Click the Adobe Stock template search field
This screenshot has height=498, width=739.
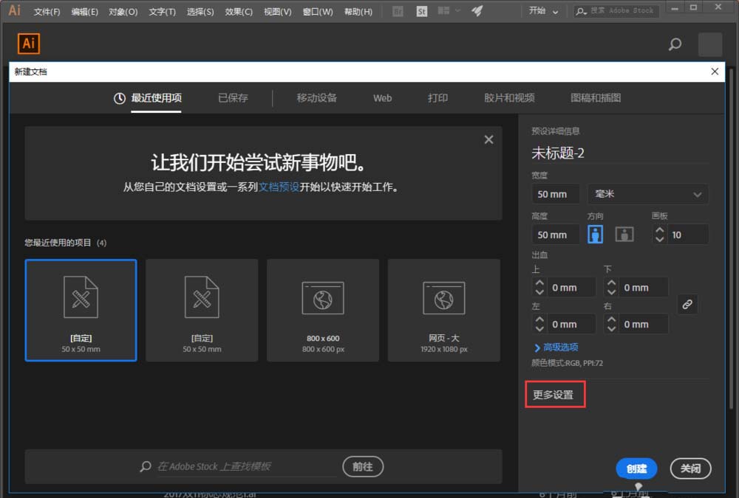(x=247, y=466)
